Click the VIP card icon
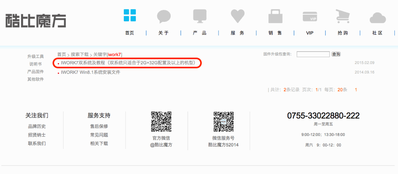 pos(310,17)
